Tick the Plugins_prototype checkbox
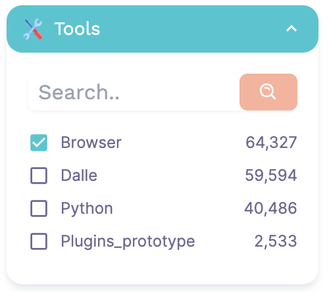The height and width of the screenshot is (292, 329). tap(39, 241)
